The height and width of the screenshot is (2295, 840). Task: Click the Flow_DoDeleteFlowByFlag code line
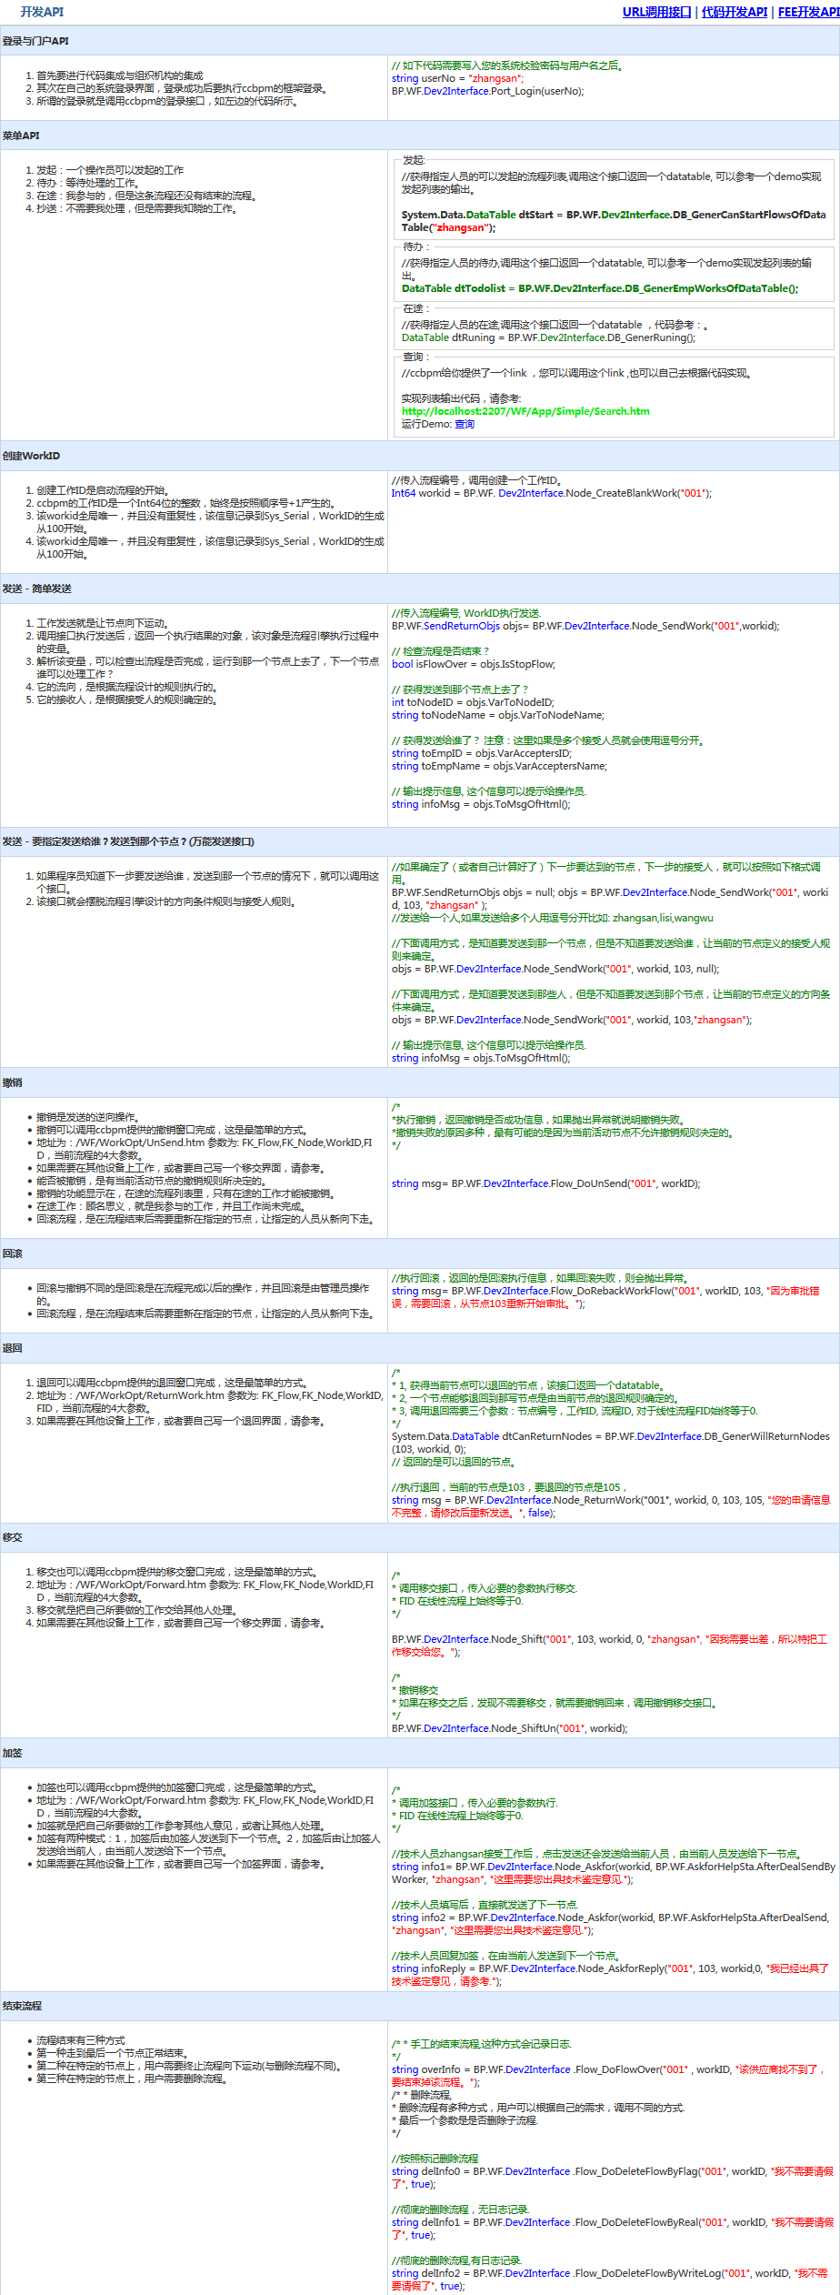[613, 2178]
